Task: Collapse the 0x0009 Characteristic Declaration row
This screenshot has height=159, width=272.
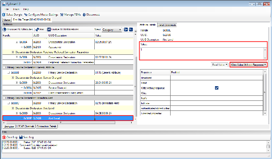Action: pyautogui.click(x=17, y=82)
